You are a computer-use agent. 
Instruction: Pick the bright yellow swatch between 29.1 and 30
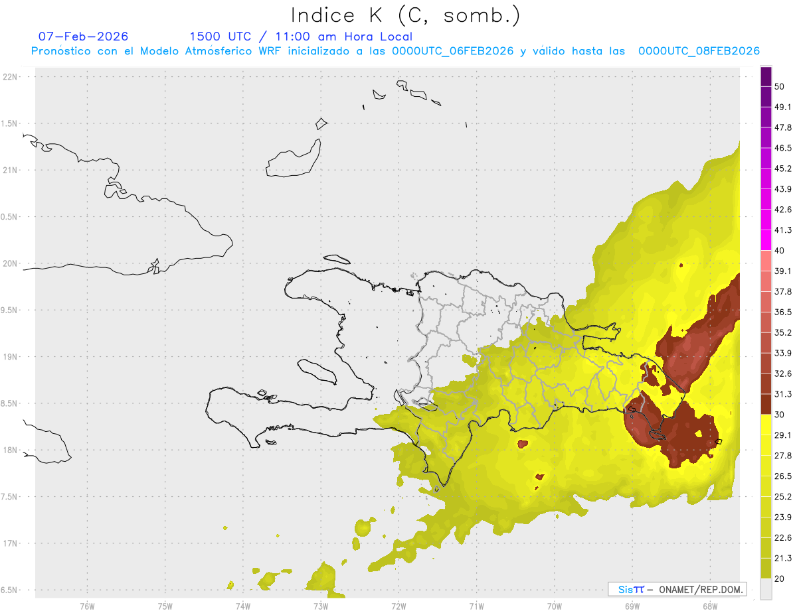point(766,425)
